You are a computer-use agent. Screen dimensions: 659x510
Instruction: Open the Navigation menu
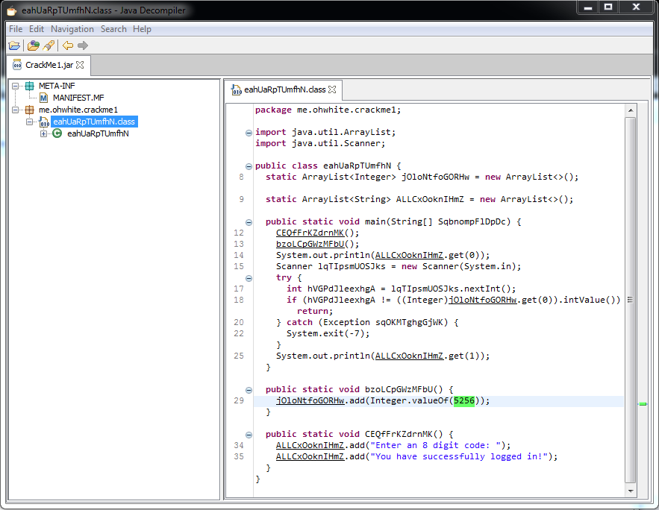click(72, 29)
